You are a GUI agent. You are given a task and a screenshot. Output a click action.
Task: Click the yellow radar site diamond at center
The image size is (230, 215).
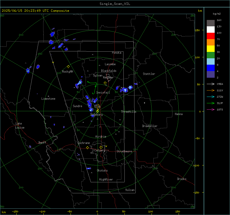97,111
